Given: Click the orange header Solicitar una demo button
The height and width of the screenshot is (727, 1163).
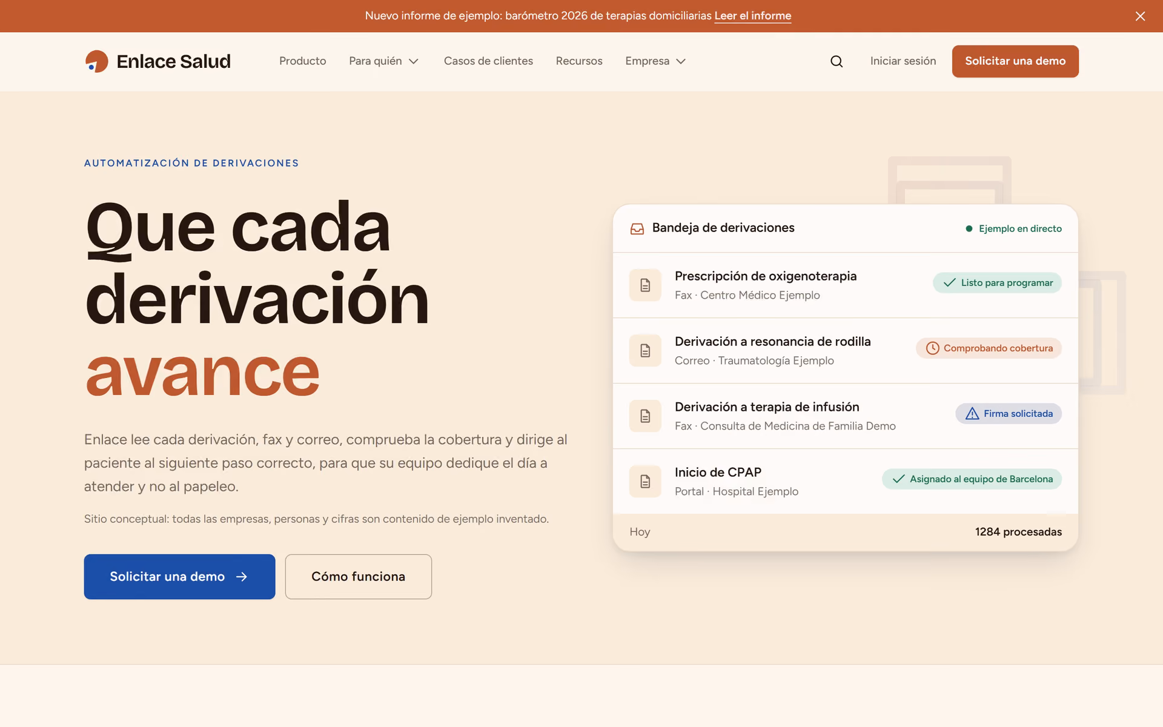Looking at the screenshot, I should pos(1015,61).
